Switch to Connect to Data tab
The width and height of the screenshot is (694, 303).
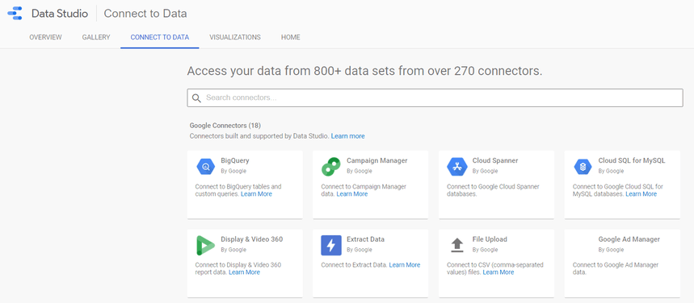point(160,37)
